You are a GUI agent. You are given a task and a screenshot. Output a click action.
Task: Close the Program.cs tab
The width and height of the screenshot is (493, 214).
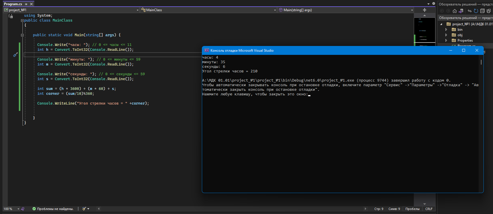[x=31, y=4]
